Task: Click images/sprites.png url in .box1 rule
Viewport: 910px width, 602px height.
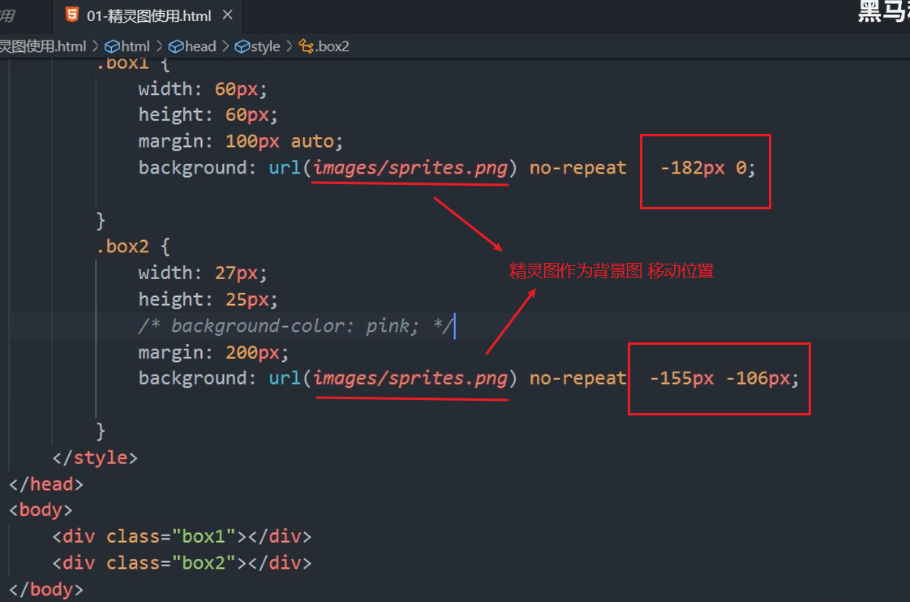Action: pos(410,168)
